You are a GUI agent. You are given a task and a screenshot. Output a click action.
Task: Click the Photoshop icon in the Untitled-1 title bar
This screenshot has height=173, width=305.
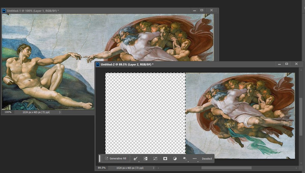click(x=4, y=11)
